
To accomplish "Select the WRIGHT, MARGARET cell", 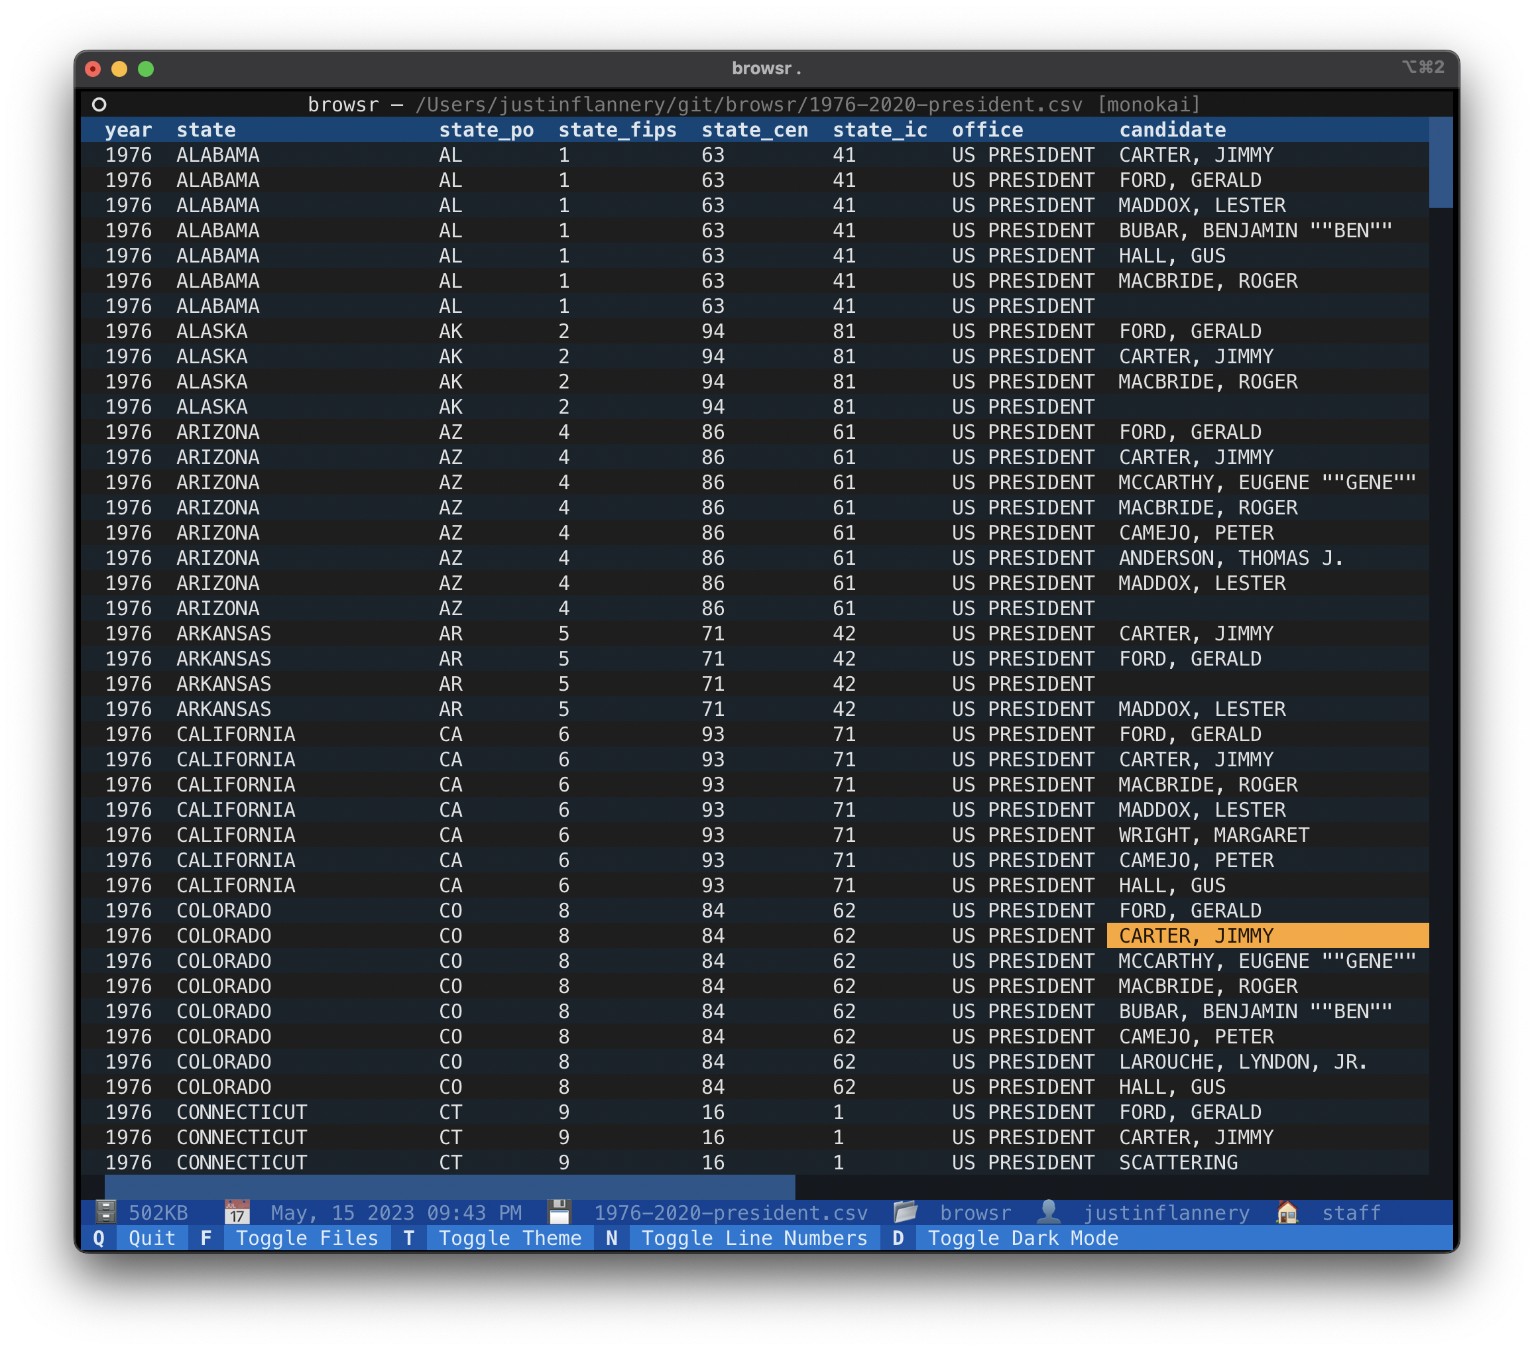I will [1214, 835].
